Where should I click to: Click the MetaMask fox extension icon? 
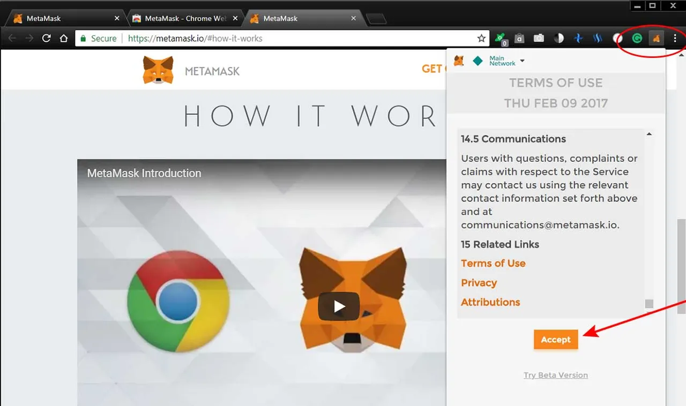pos(656,39)
